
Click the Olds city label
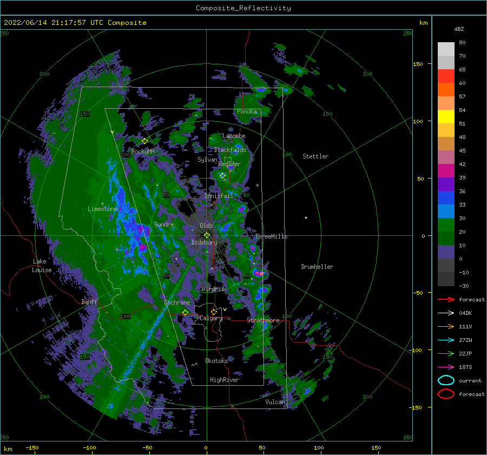pyautogui.click(x=206, y=226)
